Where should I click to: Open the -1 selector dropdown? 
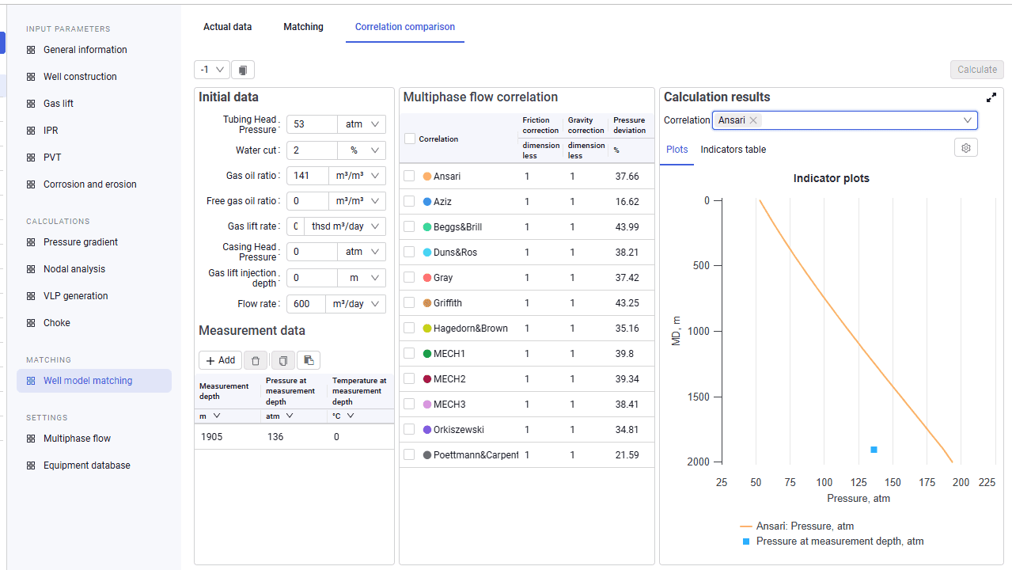tap(212, 70)
